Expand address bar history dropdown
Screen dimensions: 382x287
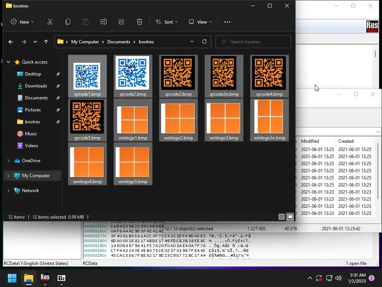click(x=192, y=41)
